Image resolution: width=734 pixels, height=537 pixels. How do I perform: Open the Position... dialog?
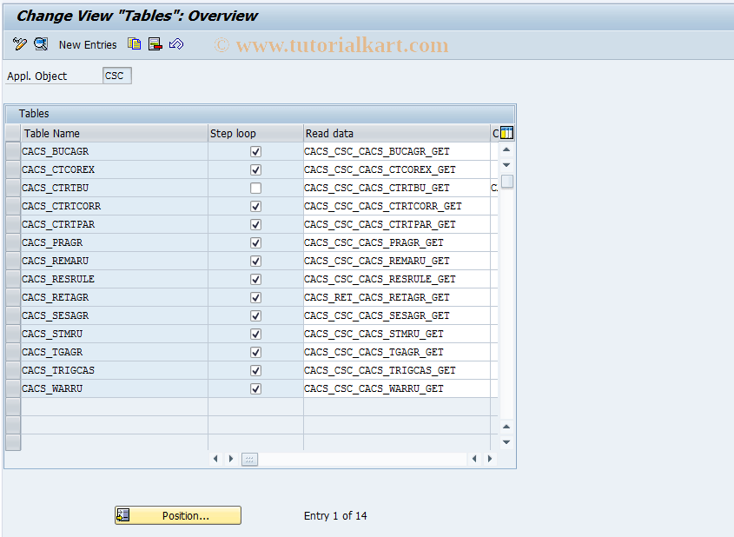(x=177, y=514)
